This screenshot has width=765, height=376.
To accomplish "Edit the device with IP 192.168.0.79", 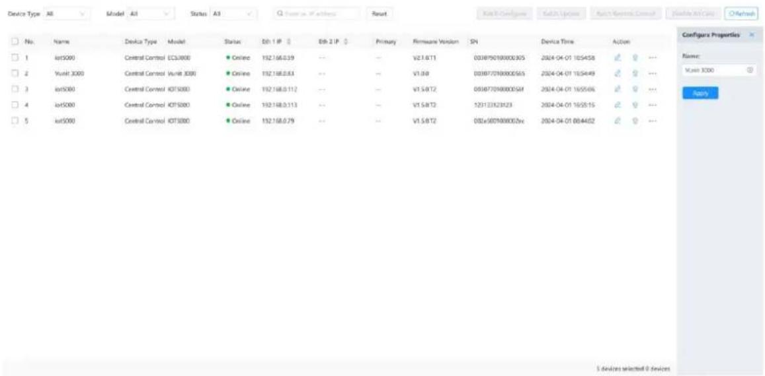I will click(x=617, y=120).
